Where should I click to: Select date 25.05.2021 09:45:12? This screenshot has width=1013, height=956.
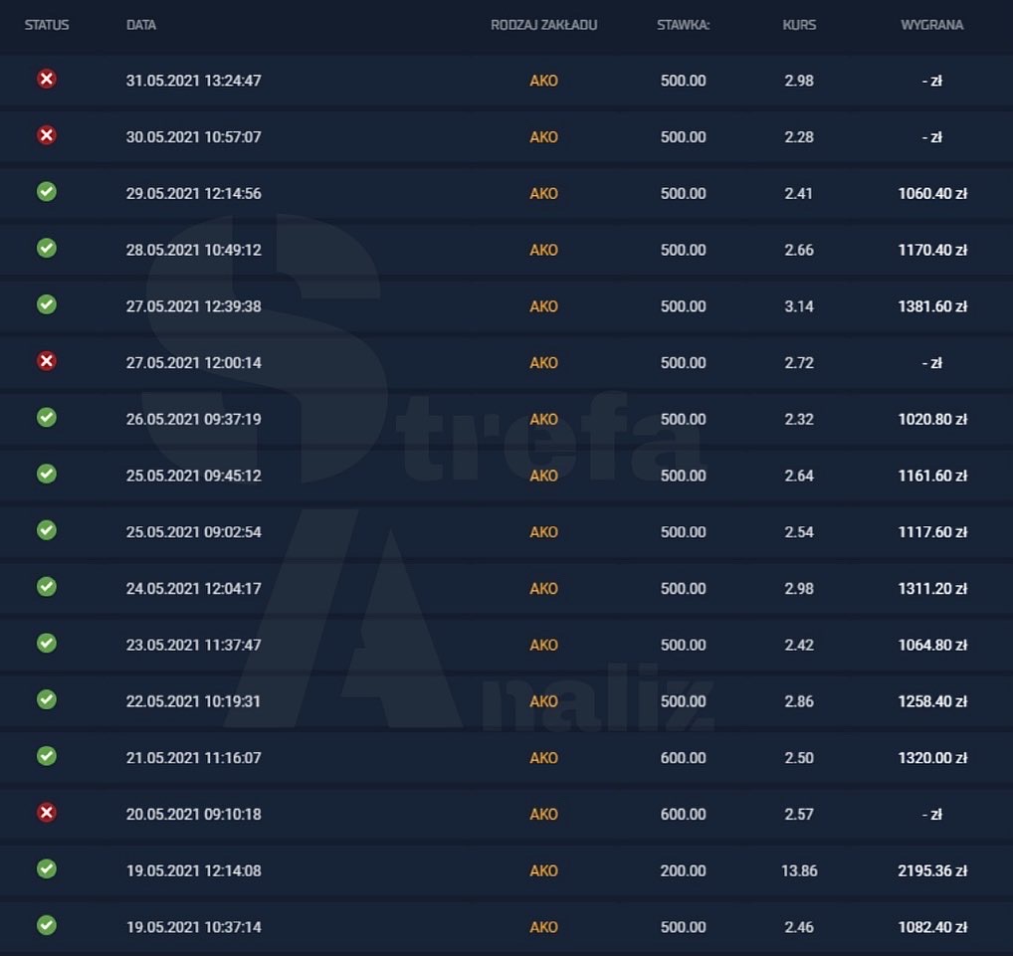194,476
